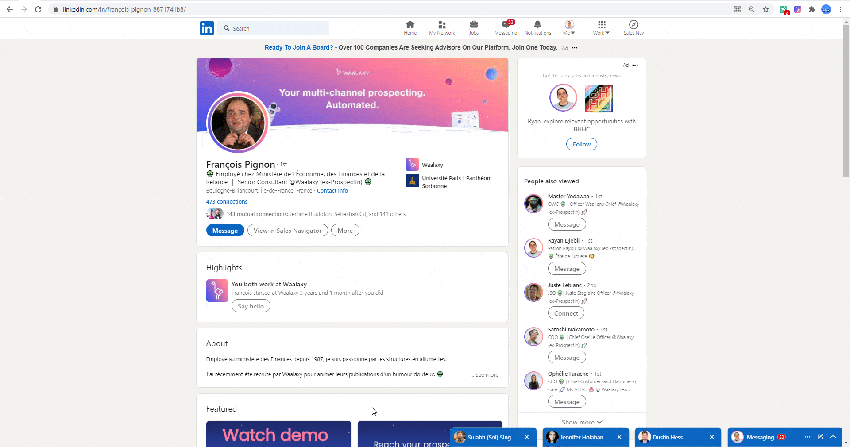The height and width of the screenshot is (447, 850).
Task: Open the More actions button on profile
Action: [x=345, y=231]
